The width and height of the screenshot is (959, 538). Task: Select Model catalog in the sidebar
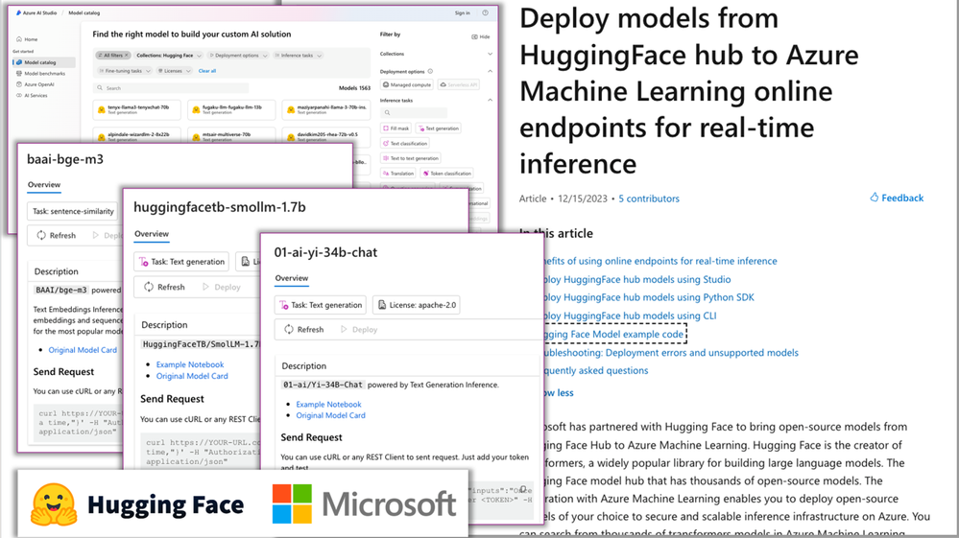click(x=44, y=62)
